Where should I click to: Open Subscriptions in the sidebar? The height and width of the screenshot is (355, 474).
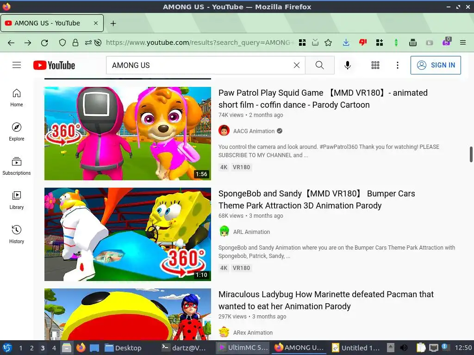[17, 166]
